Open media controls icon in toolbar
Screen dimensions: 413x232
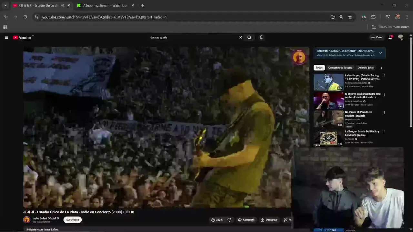(x=388, y=17)
